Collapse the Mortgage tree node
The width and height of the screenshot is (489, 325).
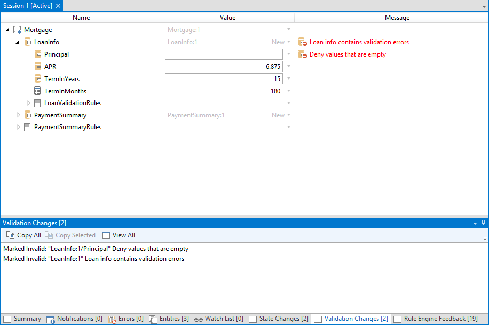[7, 30]
